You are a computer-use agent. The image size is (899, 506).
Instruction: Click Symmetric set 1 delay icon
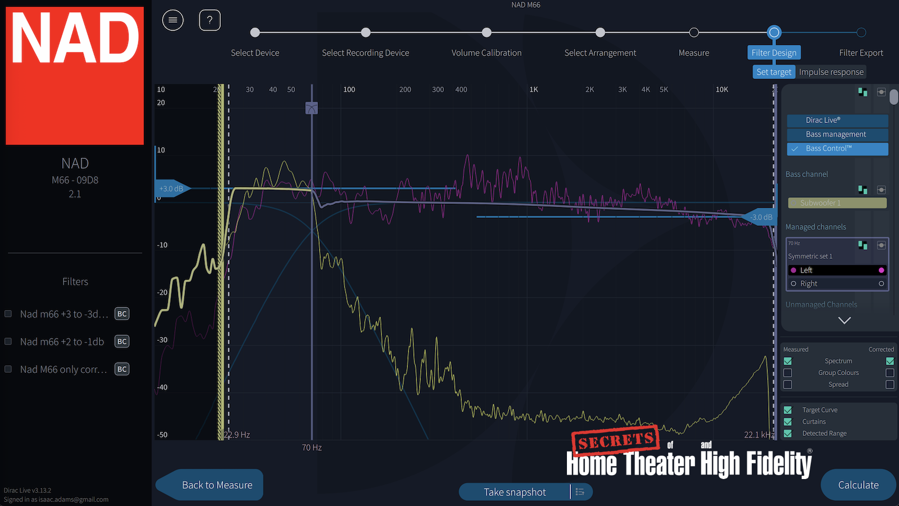pos(881,245)
